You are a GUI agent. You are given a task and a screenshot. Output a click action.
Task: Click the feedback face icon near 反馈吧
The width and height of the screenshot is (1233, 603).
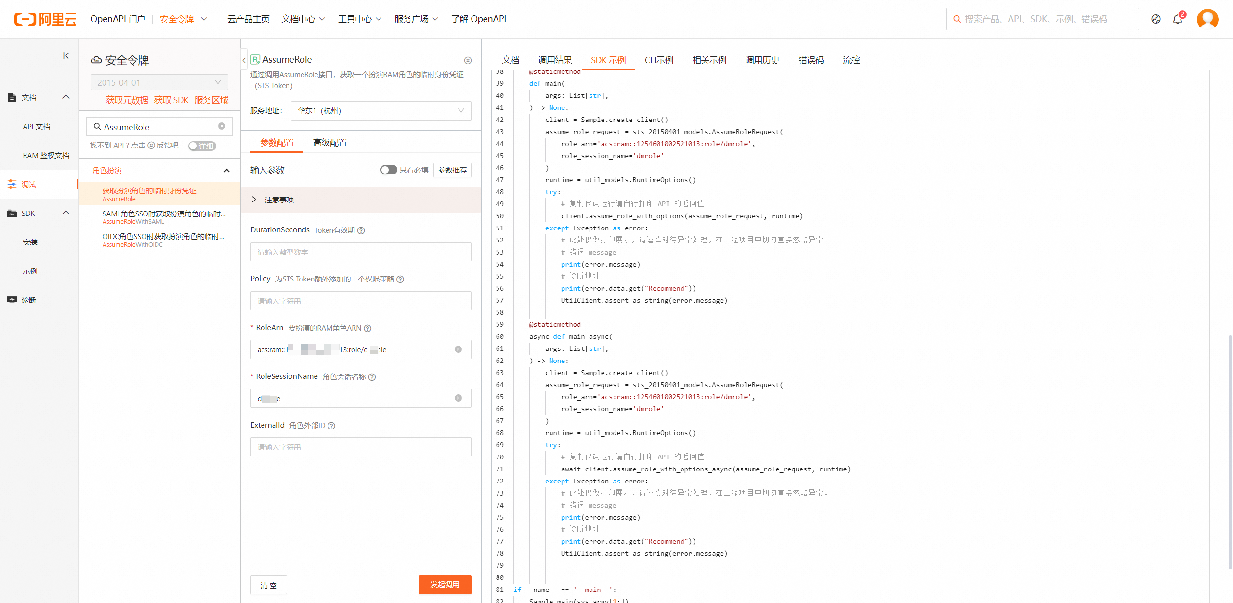click(x=151, y=146)
